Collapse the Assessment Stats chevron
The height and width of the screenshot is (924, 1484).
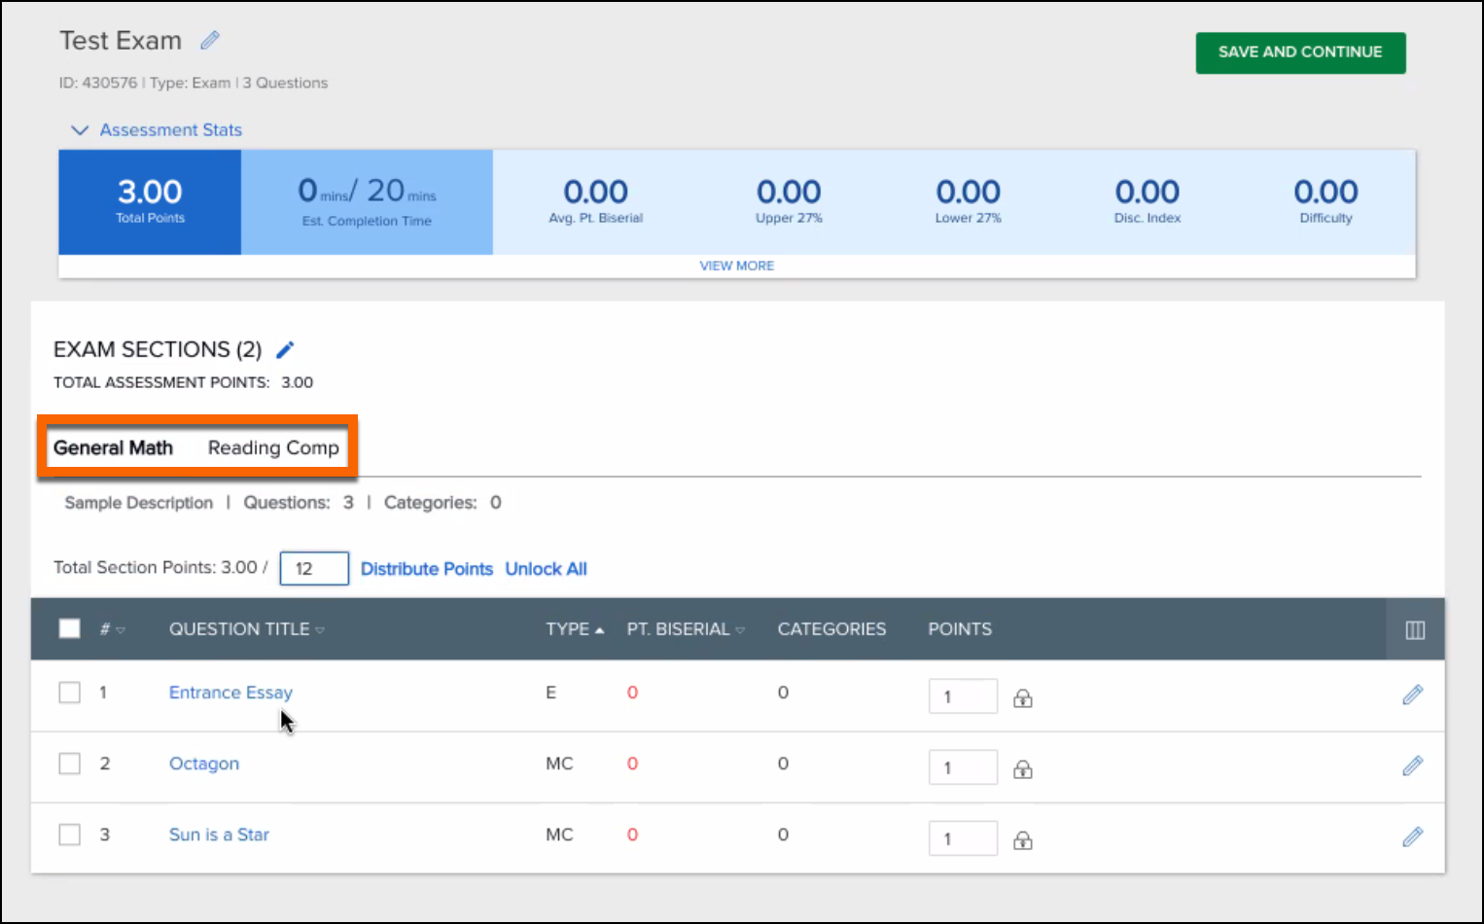(80, 129)
